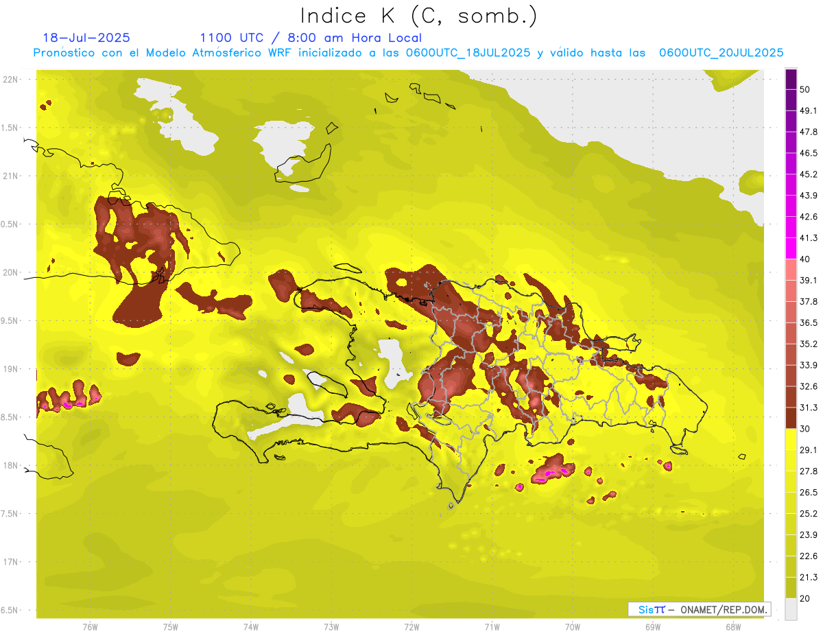
Task: Click the '39.1' colorbar label
Action: [x=809, y=281]
